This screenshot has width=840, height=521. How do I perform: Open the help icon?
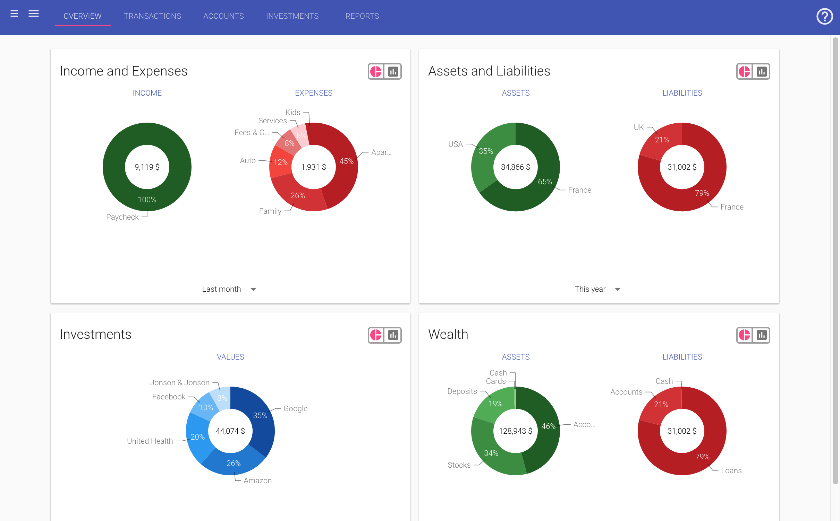click(825, 16)
